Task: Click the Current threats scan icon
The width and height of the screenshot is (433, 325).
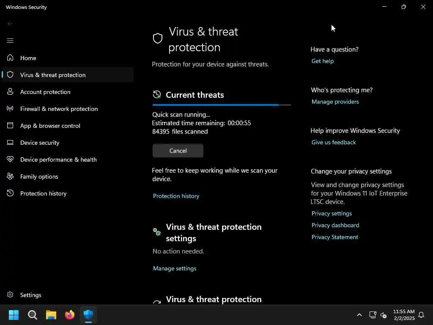Action: coord(157,94)
